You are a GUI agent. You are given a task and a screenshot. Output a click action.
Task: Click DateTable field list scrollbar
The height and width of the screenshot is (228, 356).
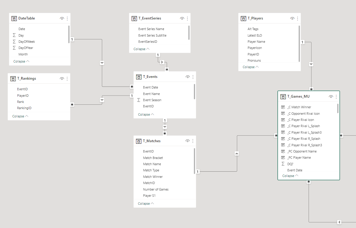point(69,34)
